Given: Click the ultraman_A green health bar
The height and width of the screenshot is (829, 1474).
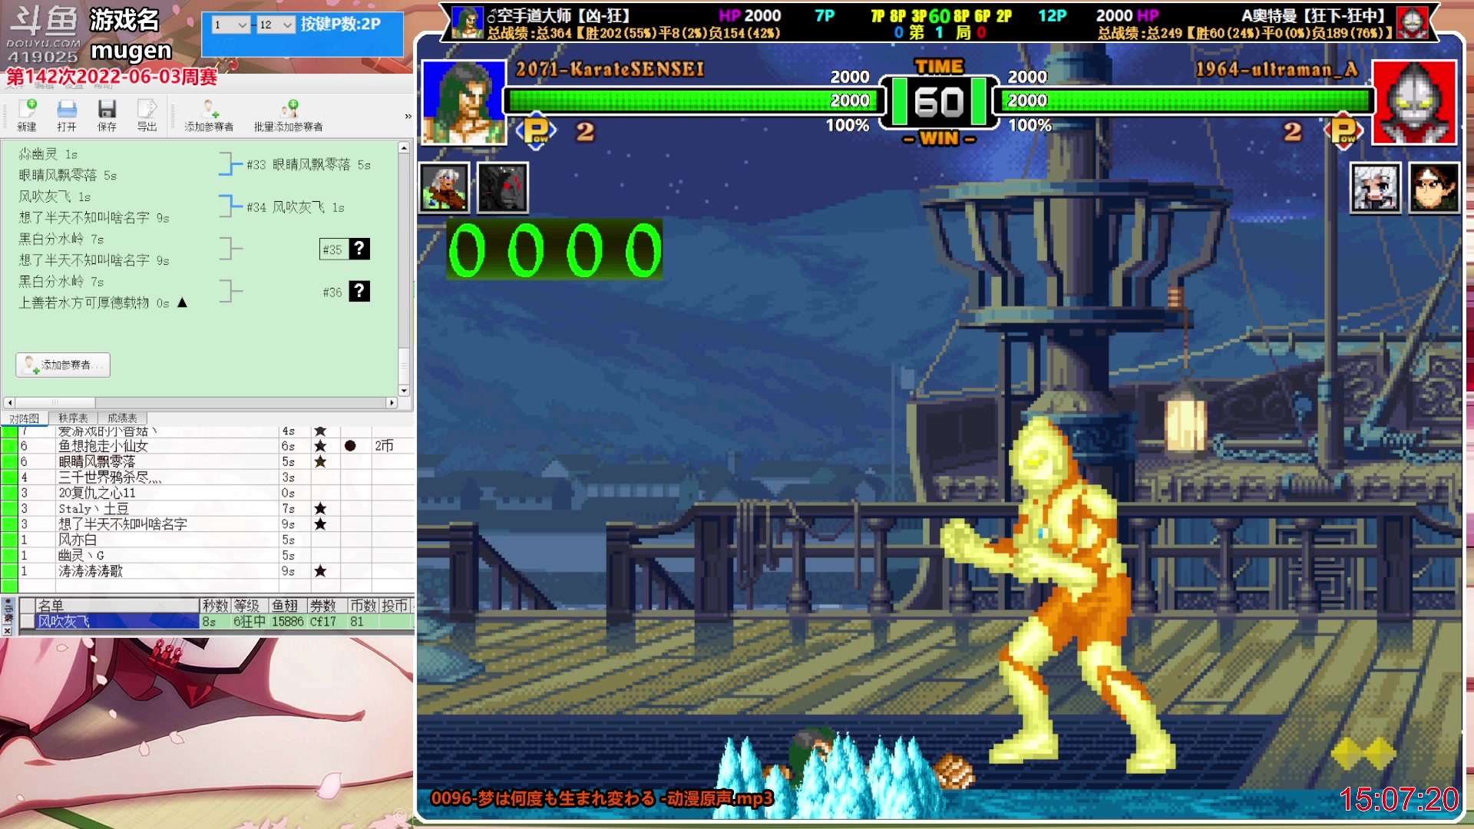Looking at the screenshot, I should point(1188,101).
